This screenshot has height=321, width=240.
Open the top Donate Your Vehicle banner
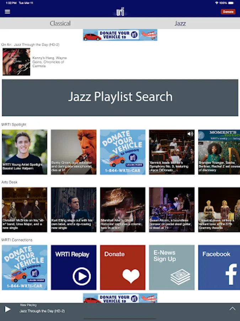120,35
